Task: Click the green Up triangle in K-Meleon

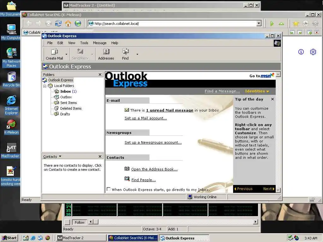Action: point(281,23)
